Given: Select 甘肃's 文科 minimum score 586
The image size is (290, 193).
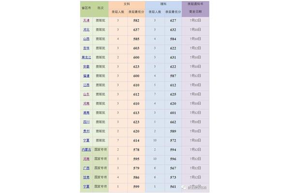Looking at the screenshot, I should 136,178.
